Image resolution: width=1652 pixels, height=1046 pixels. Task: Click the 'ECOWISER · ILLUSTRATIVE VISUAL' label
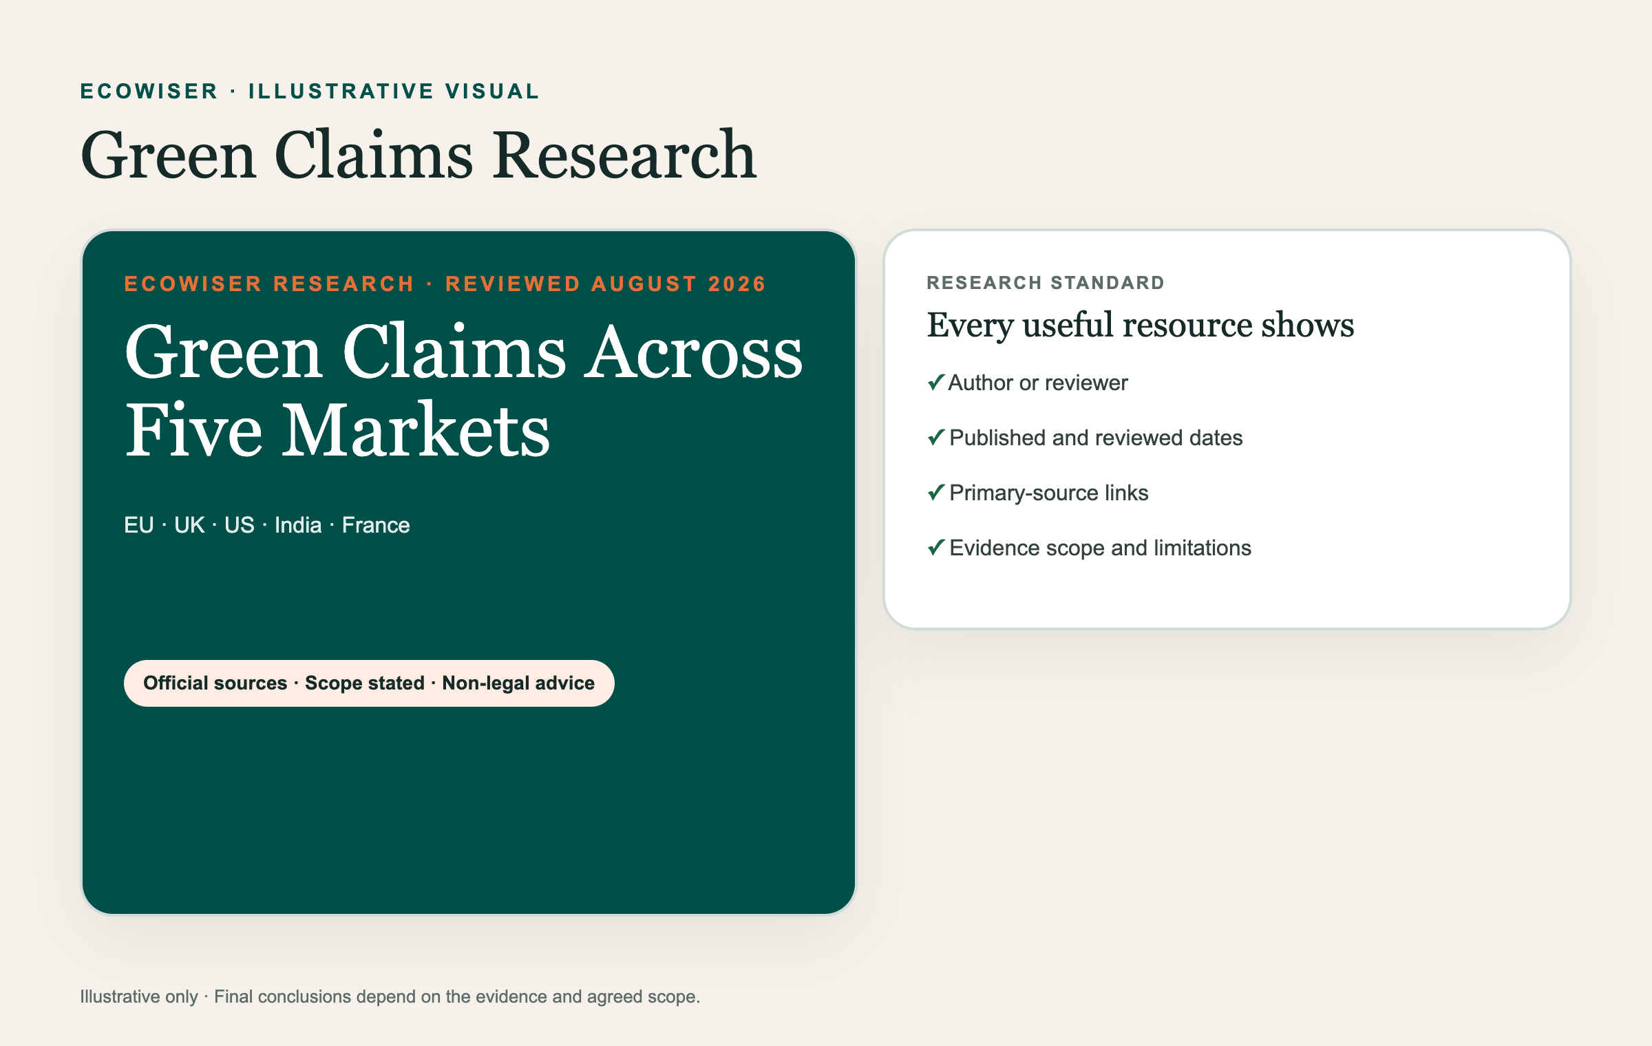tap(310, 91)
